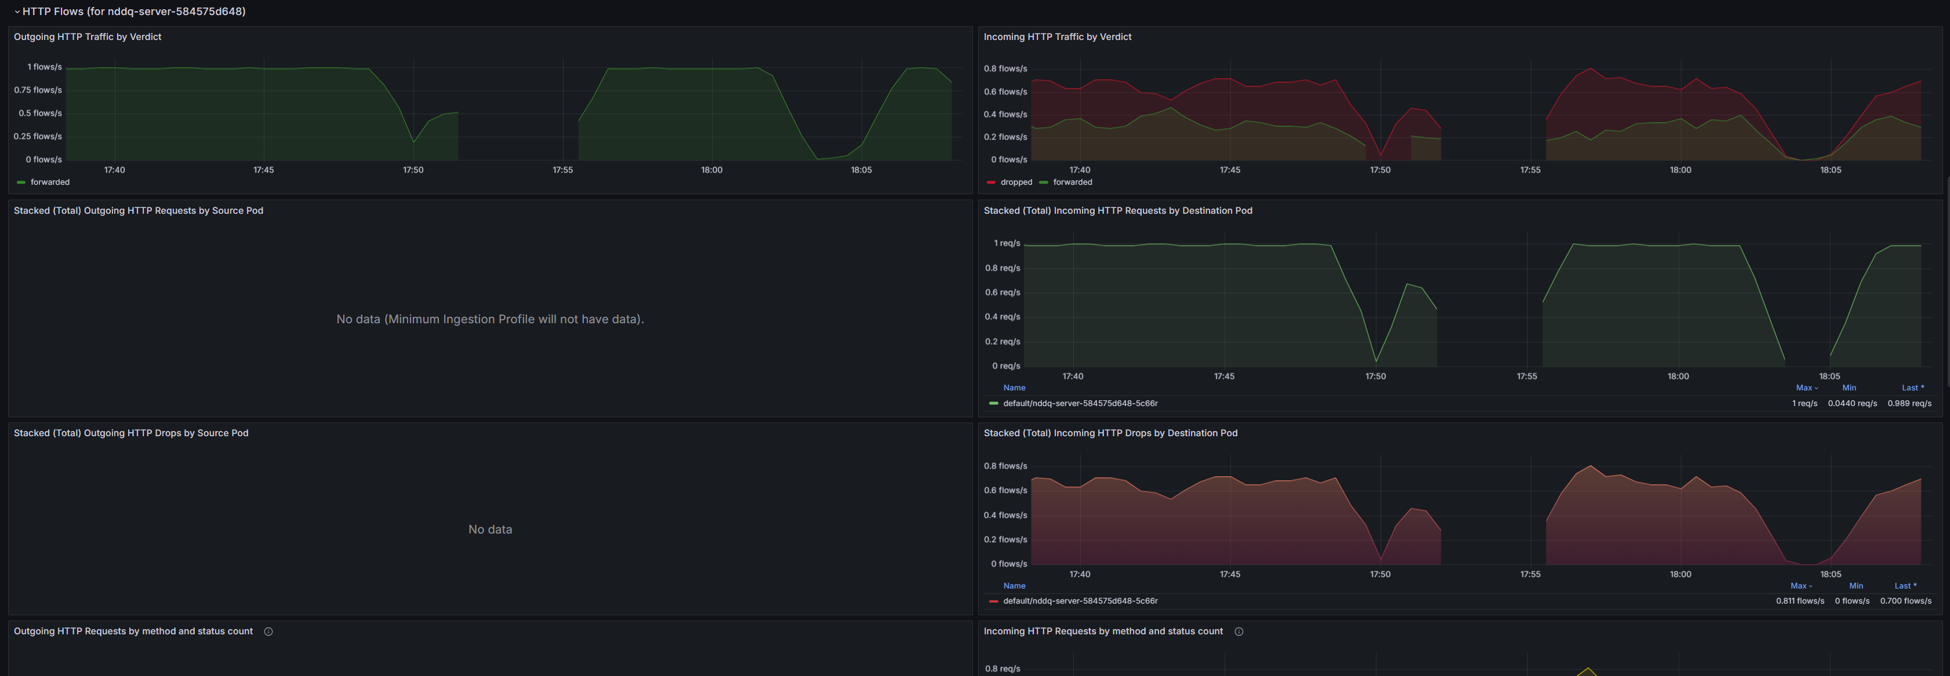
Task: Toggle forwarded series in Outgoing HTTP Traffic legend
Action: (x=50, y=182)
